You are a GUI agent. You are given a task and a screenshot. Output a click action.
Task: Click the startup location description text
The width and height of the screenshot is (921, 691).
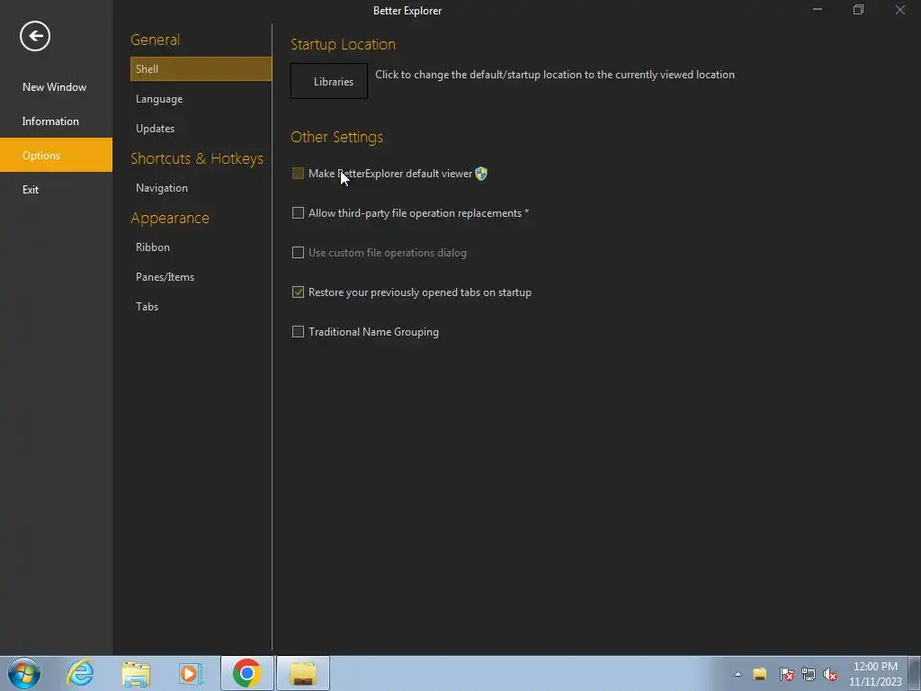[554, 75]
